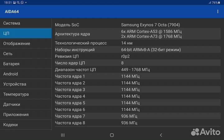Image resolution: width=224 pixels, height=140 pixels.
Task: Tap the 76% battery percentage text
Action: coord(215,2)
